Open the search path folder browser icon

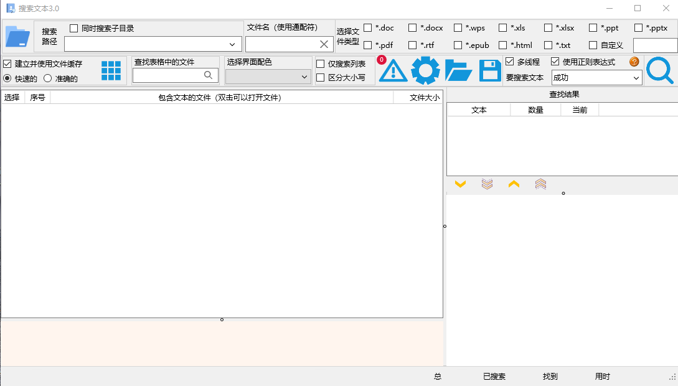click(17, 37)
